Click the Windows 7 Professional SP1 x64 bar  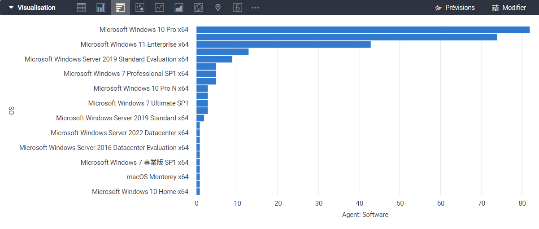[206, 74]
